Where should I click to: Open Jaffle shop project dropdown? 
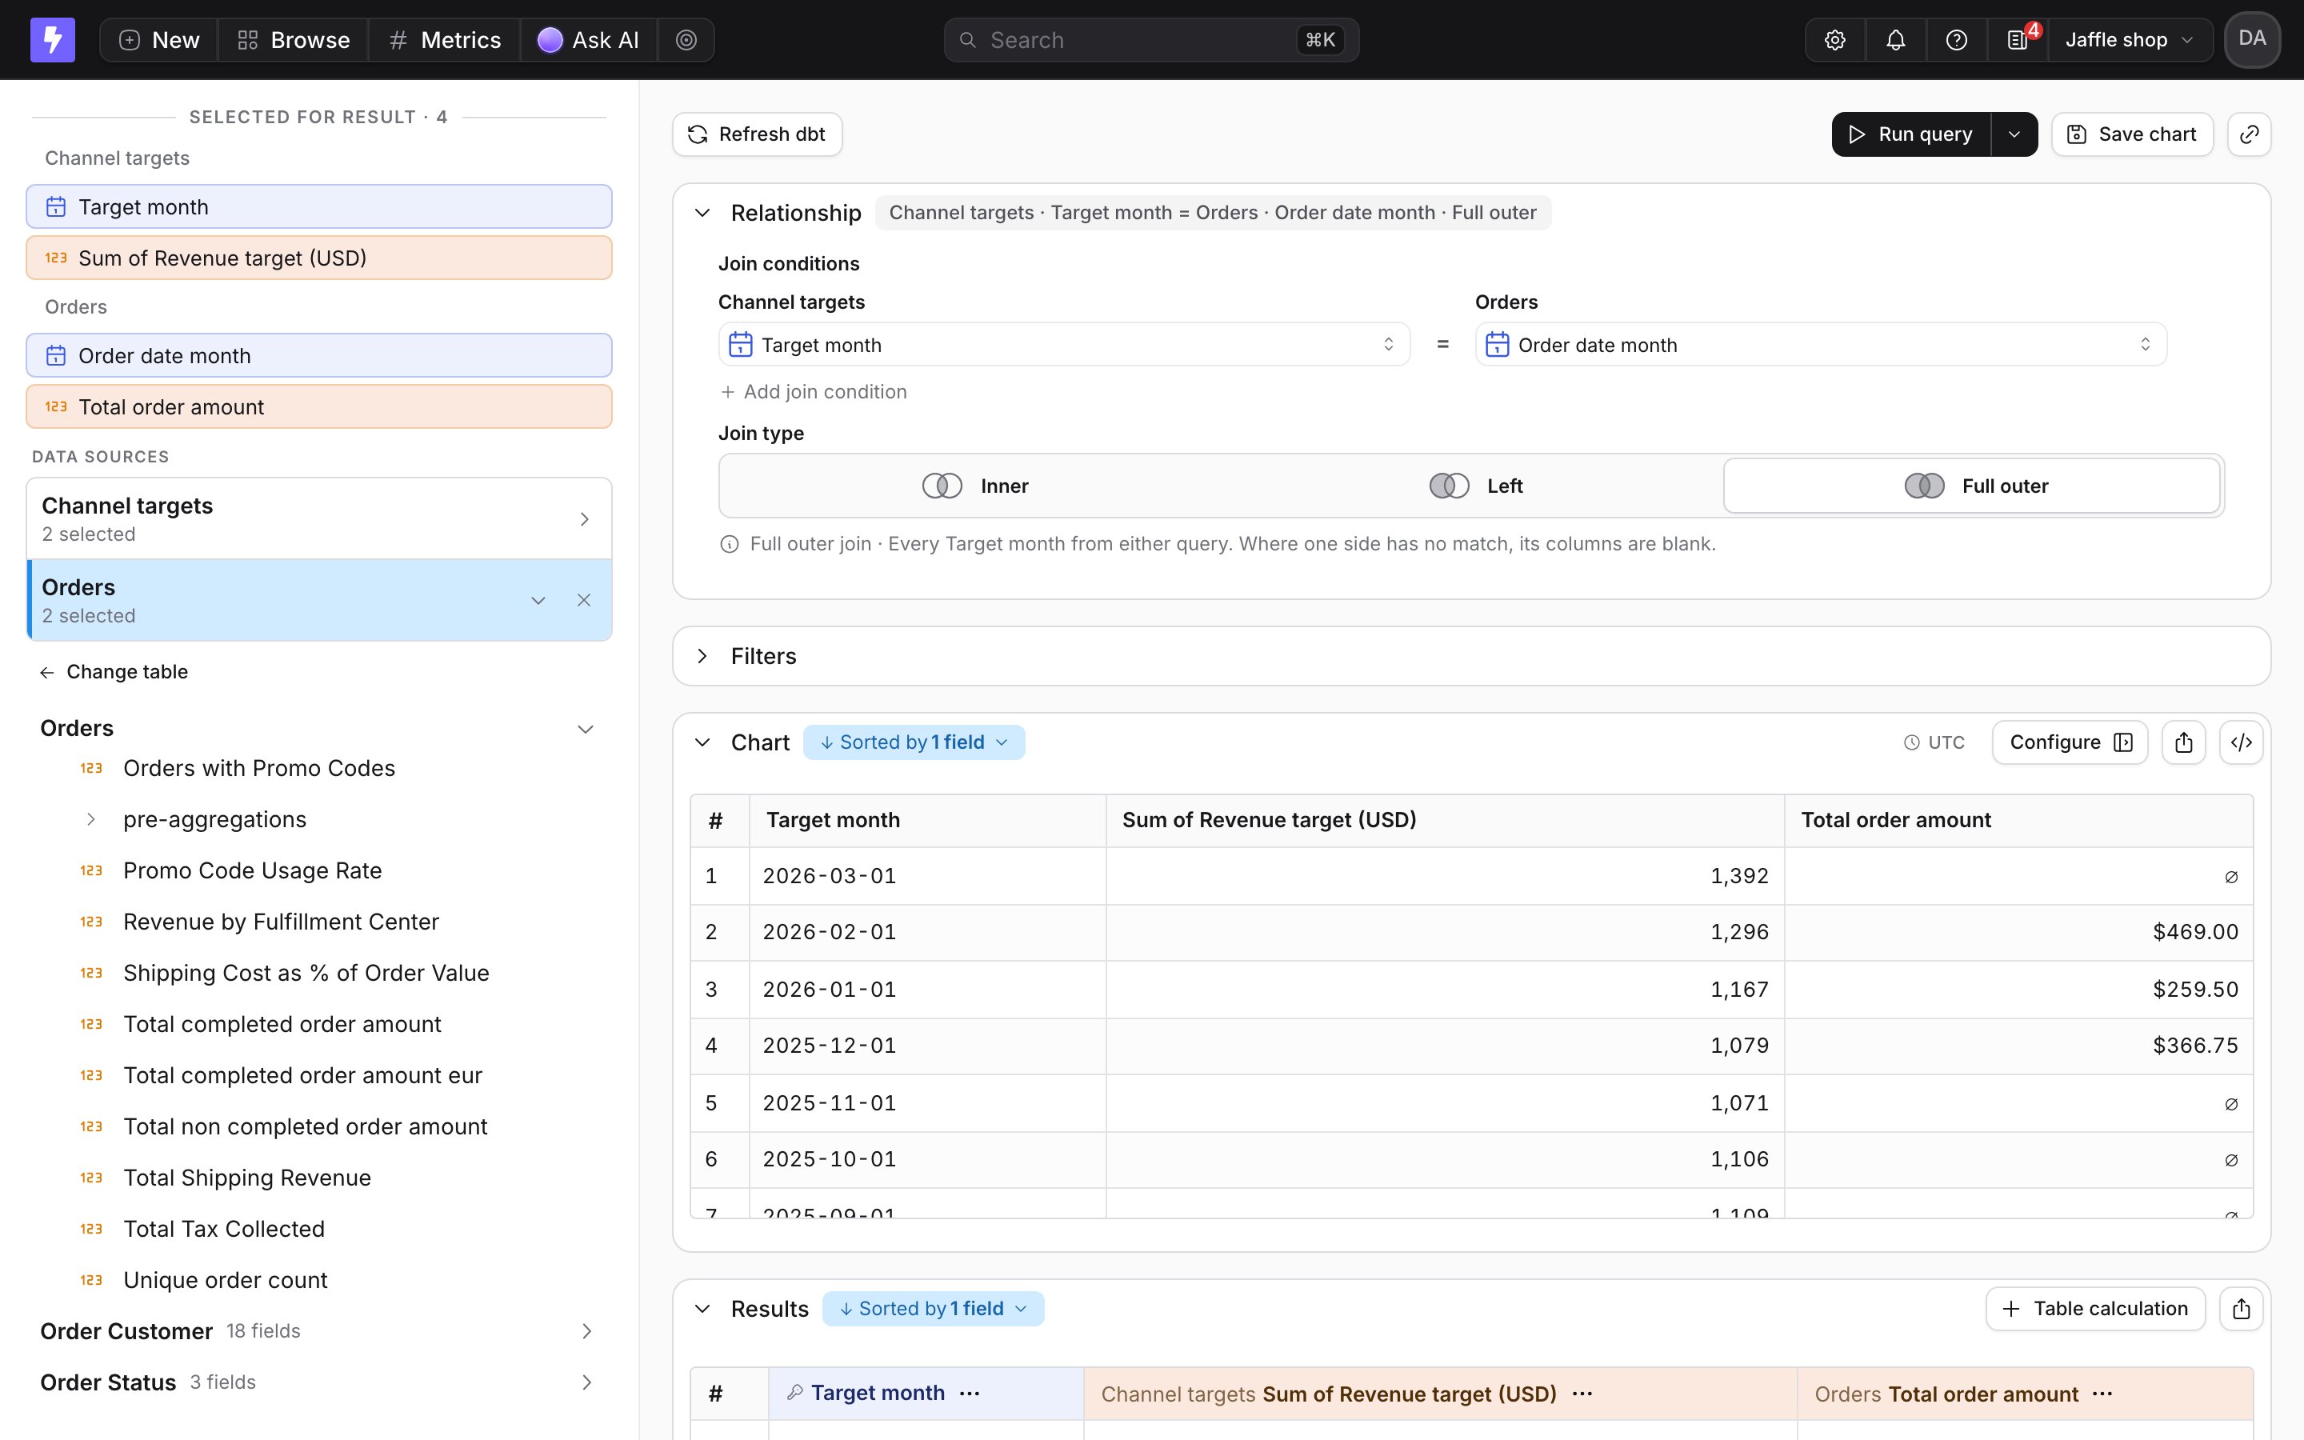click(2130, 40)
